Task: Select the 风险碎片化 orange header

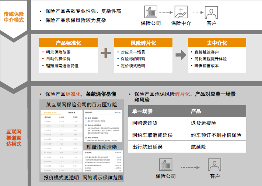Action: (143, 43)
